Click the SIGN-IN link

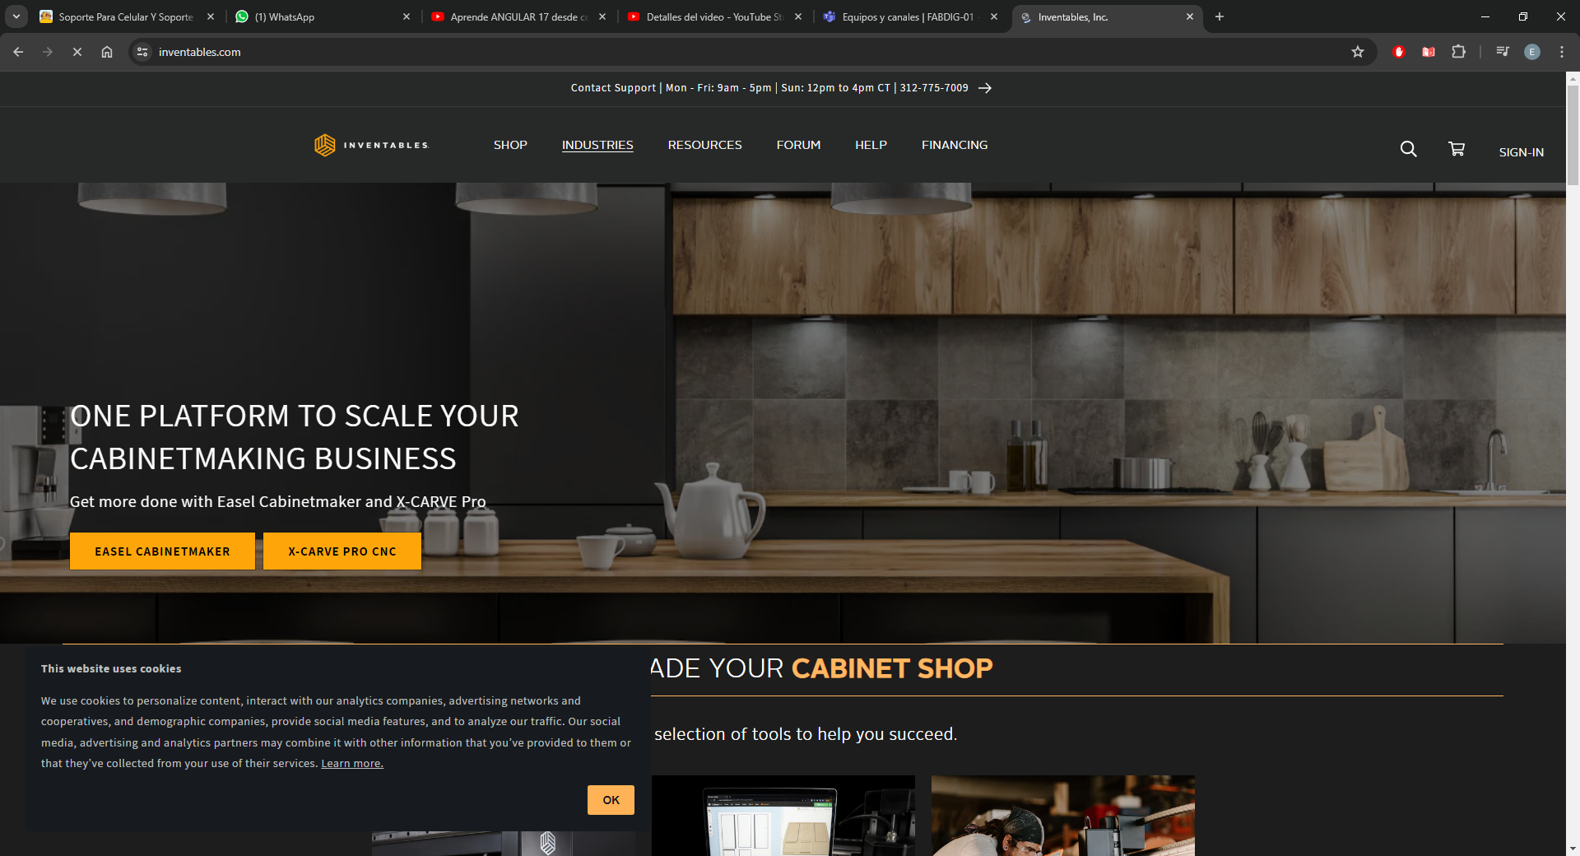tap(1521, 152)
